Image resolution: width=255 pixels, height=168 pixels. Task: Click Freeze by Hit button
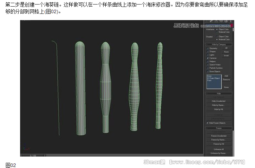click(x=219, y=144)
